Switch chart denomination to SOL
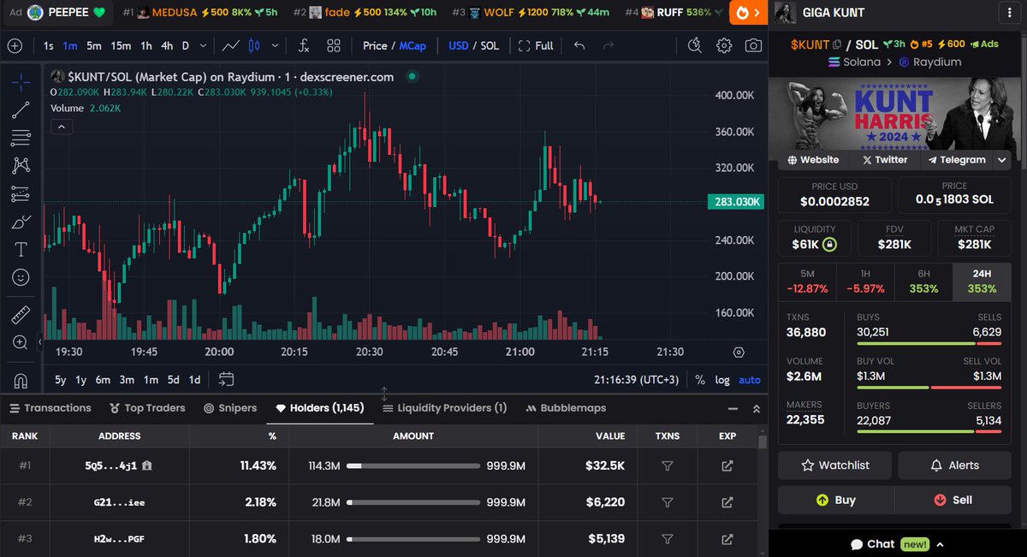This screenshot has height=557, width=1027. click(490, 45)
